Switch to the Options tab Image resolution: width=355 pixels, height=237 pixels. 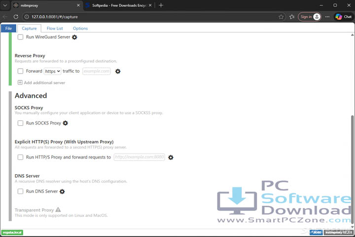point(80,28)
